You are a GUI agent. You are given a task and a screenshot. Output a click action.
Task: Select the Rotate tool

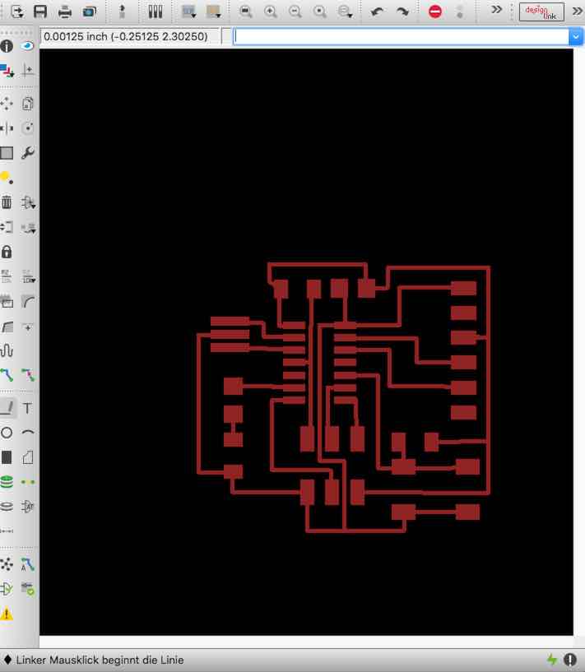pos(27,127)
